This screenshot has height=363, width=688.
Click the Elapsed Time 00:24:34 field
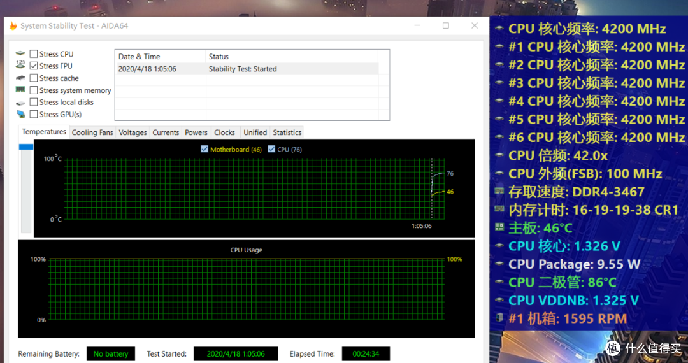tap(366, 354)
